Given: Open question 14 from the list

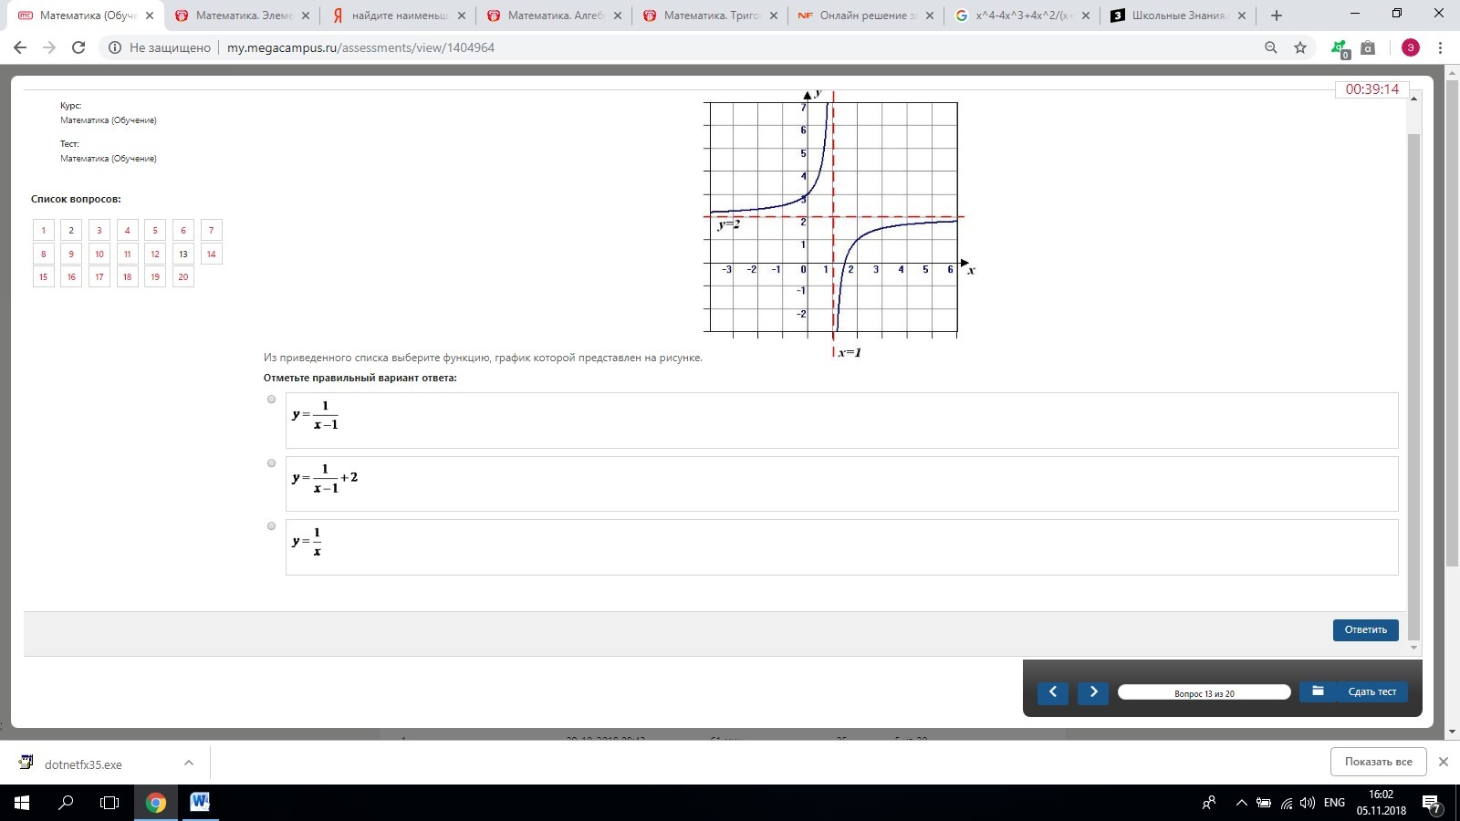Looking at the screenshot, I should 211,254.
